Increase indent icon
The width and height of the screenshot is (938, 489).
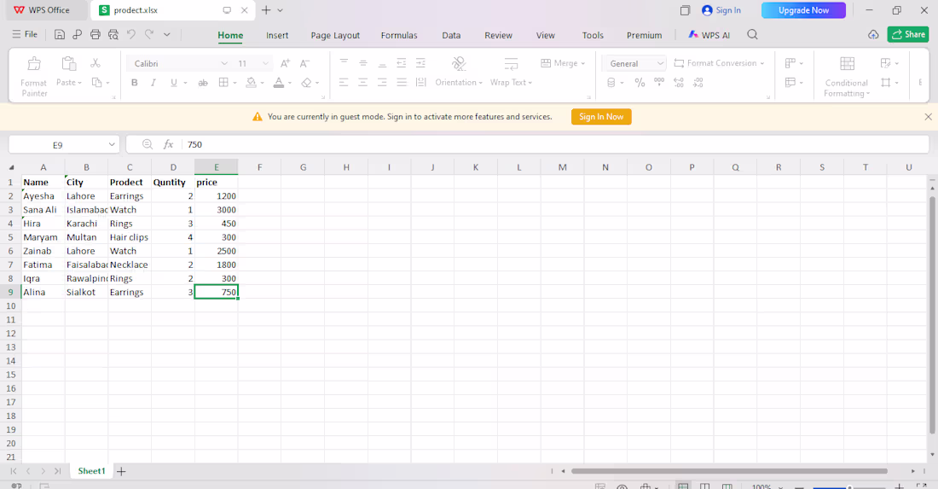point(420,63)
